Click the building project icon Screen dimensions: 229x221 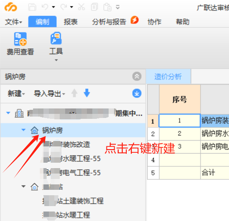pos(19,113)
